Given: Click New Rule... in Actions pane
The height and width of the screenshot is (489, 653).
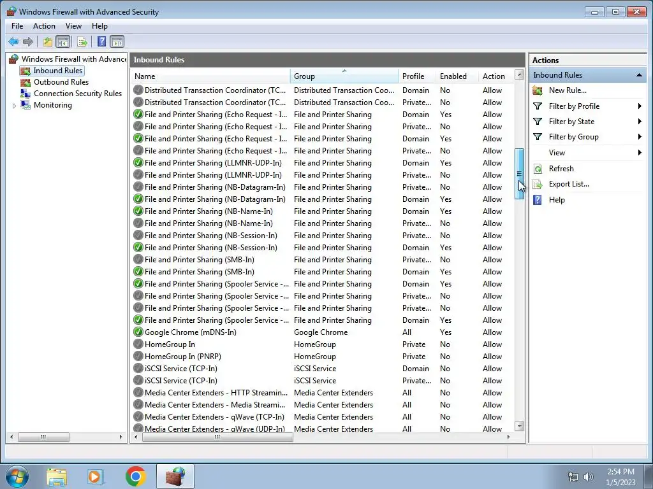Looking at the screenshot, I should point(568,90).
